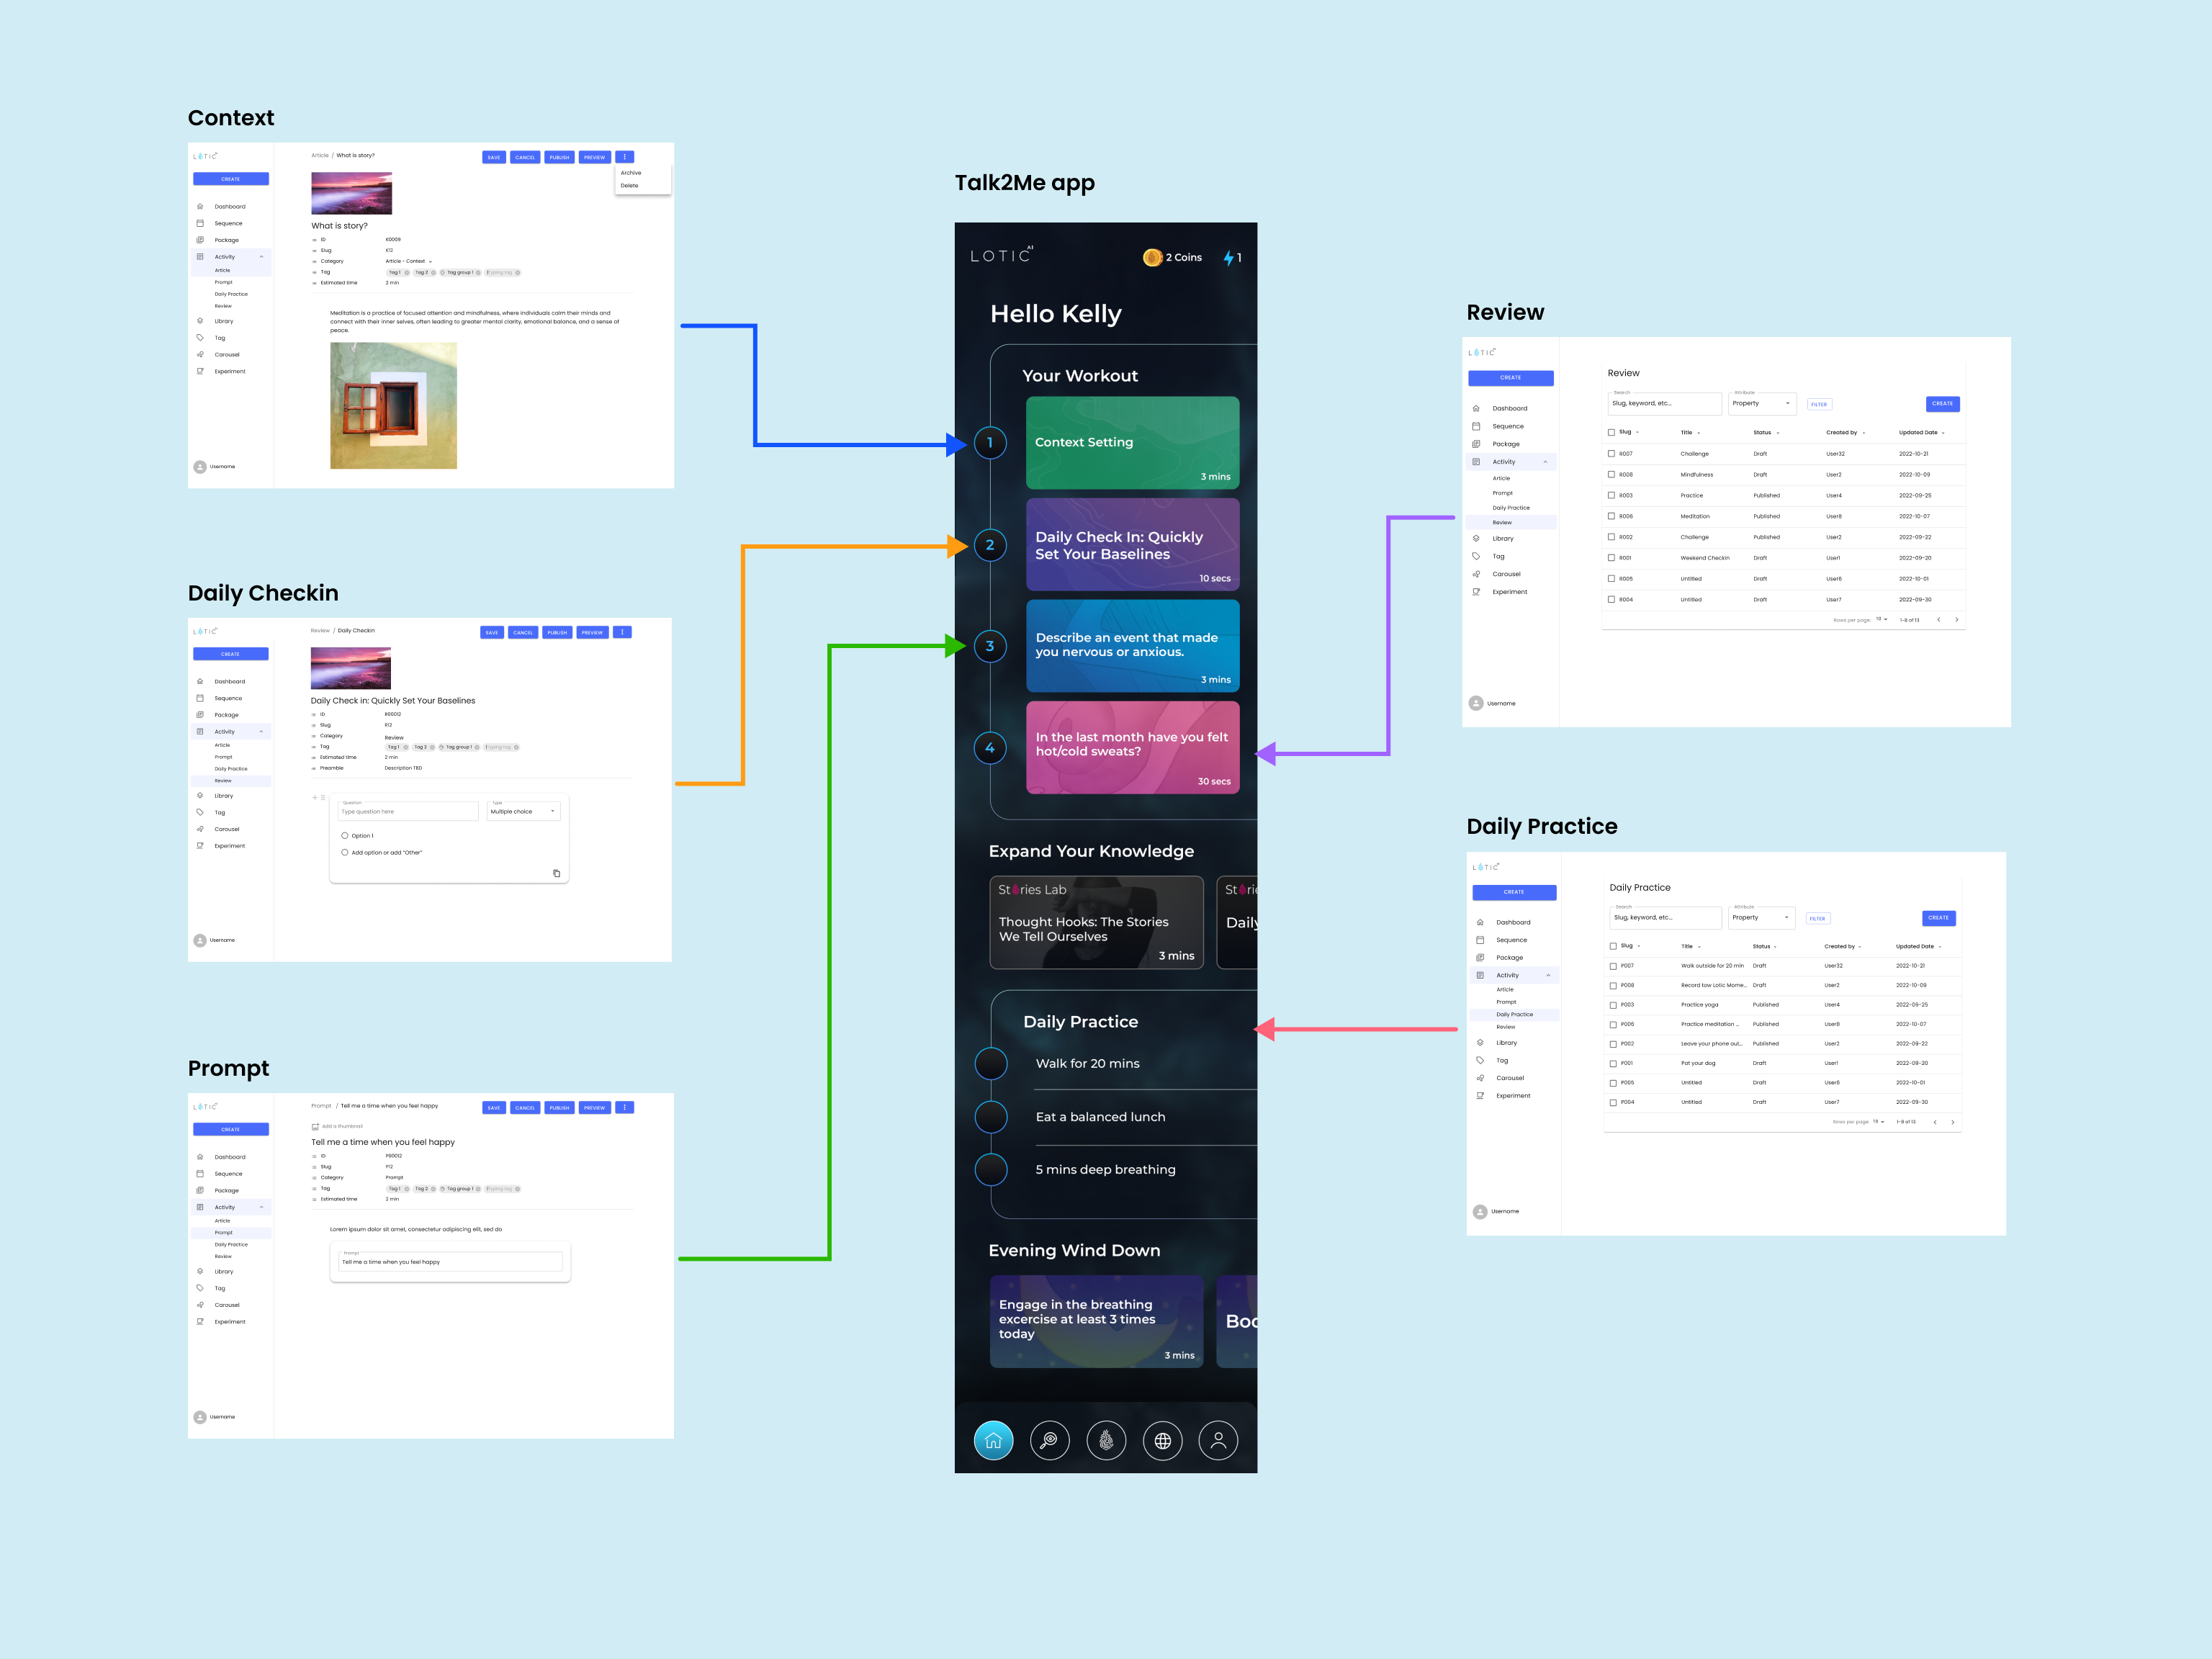This screenshot has width=2212, height=1659.
Task: Tap the Profile icon in Talk2Me
Action: pyautogui.click(x=1218, y=1439)
